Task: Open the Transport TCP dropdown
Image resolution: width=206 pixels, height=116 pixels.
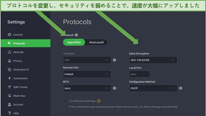Action: tap(87, 60)
